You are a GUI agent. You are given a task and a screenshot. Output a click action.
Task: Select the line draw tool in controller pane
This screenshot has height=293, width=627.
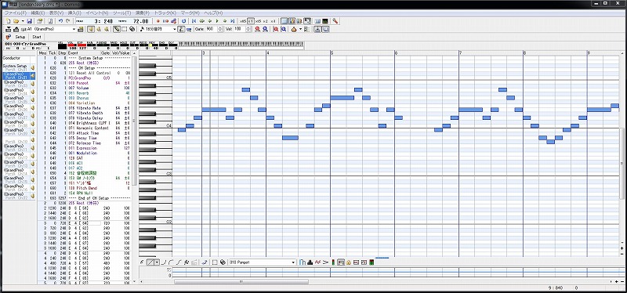pos(150,262)
